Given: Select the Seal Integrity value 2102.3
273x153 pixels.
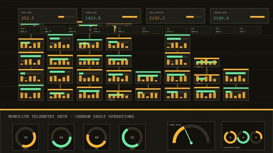Looking at the screenshot, I should [x=157, y=18].
